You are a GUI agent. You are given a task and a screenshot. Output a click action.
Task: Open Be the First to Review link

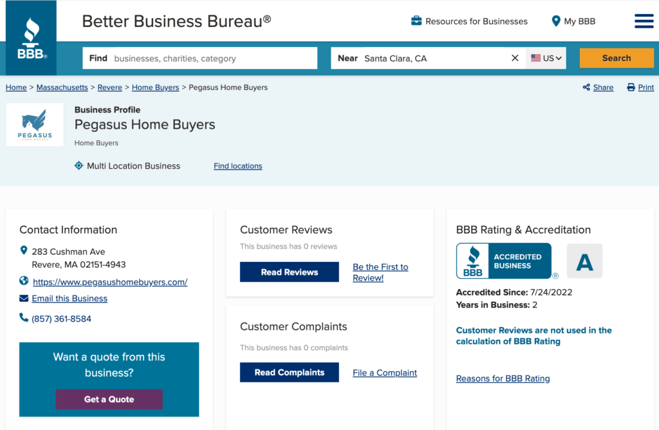pyautogui.click(x=380, y=272)
